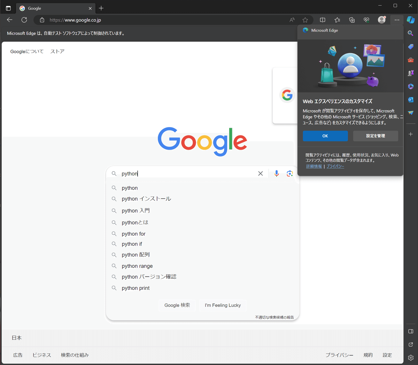Open sidebar Microsoft 365 icon

click(x=411, y=86)
